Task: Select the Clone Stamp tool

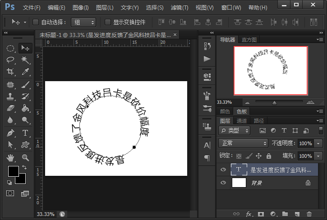Action: [x=10, y=96]
